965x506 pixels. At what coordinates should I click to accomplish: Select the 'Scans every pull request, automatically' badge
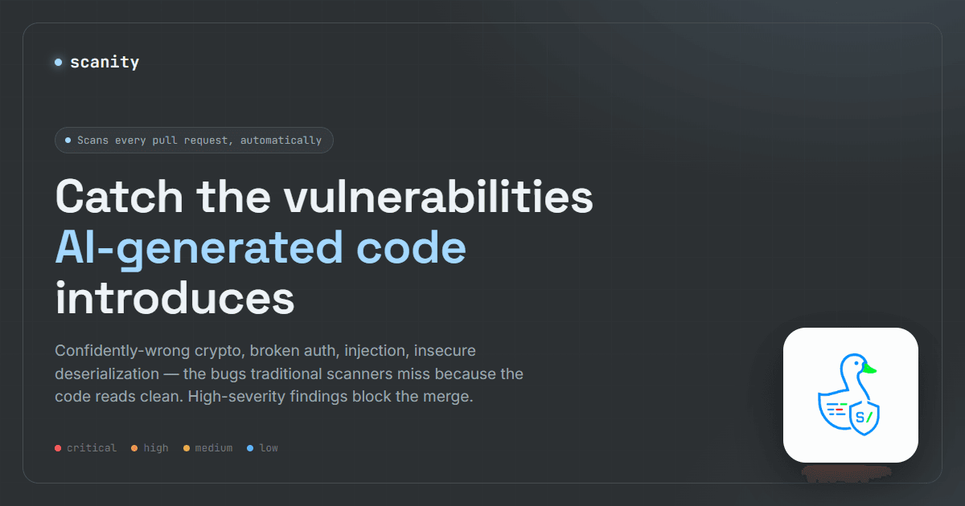click(194, 140)
